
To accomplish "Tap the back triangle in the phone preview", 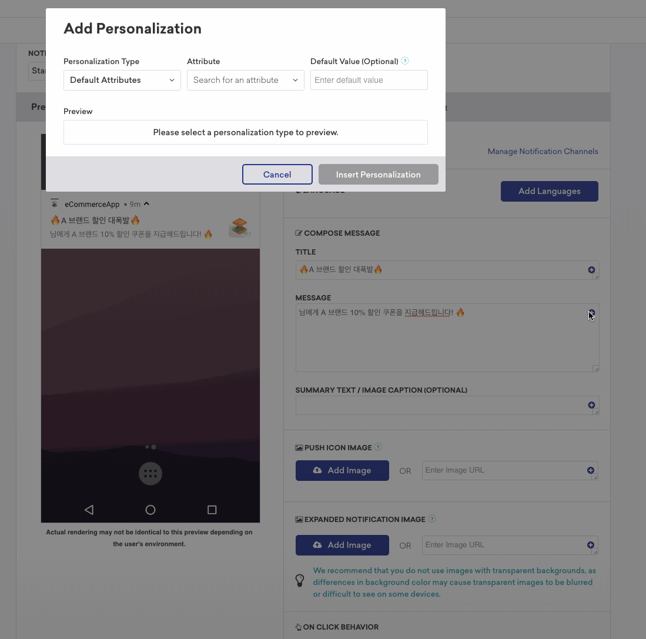I will [x=89, y=510].
